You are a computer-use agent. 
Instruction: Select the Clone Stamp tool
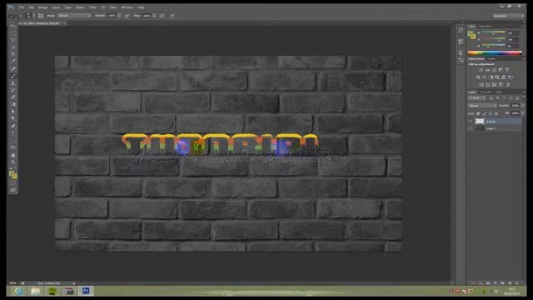click(13, 83)
